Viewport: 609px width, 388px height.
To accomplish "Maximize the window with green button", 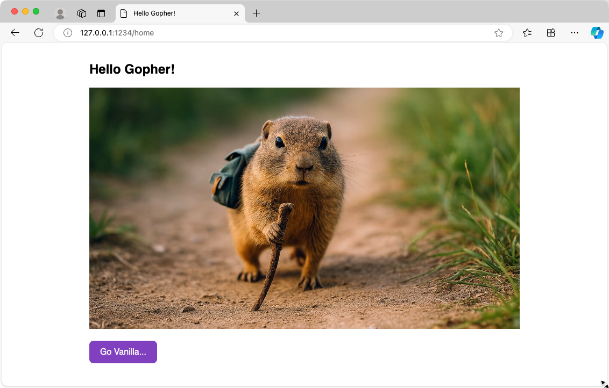I will [36, 11].
